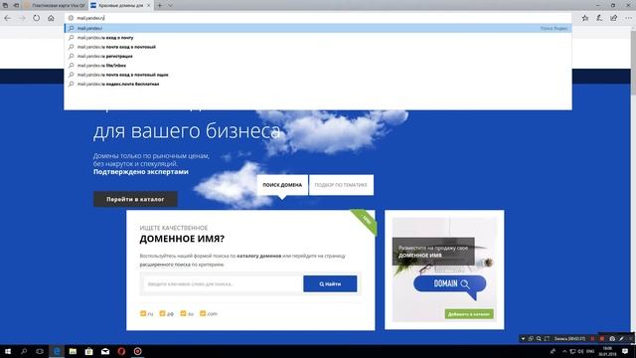
Task: Toggle the .com zone checkbox
Action: click(203, 313)
